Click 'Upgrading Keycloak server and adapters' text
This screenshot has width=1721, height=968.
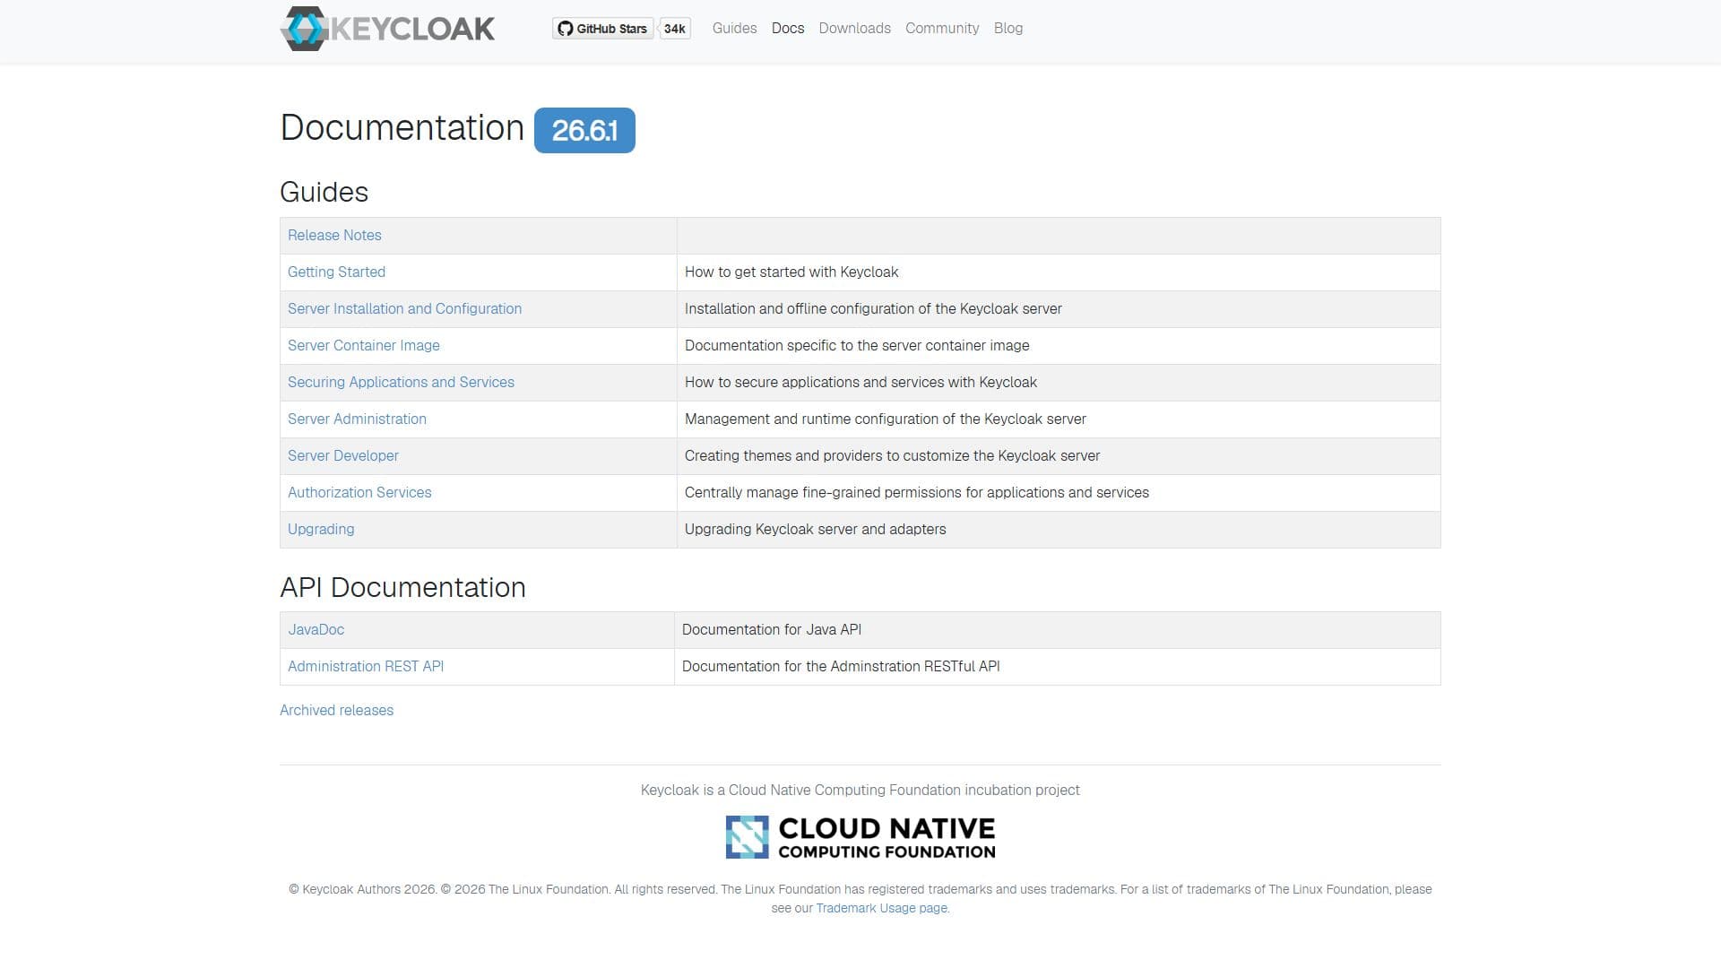pyautogui.click(x=815, y=529)
